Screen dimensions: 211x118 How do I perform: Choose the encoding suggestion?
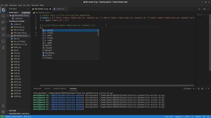click(70, 53)
